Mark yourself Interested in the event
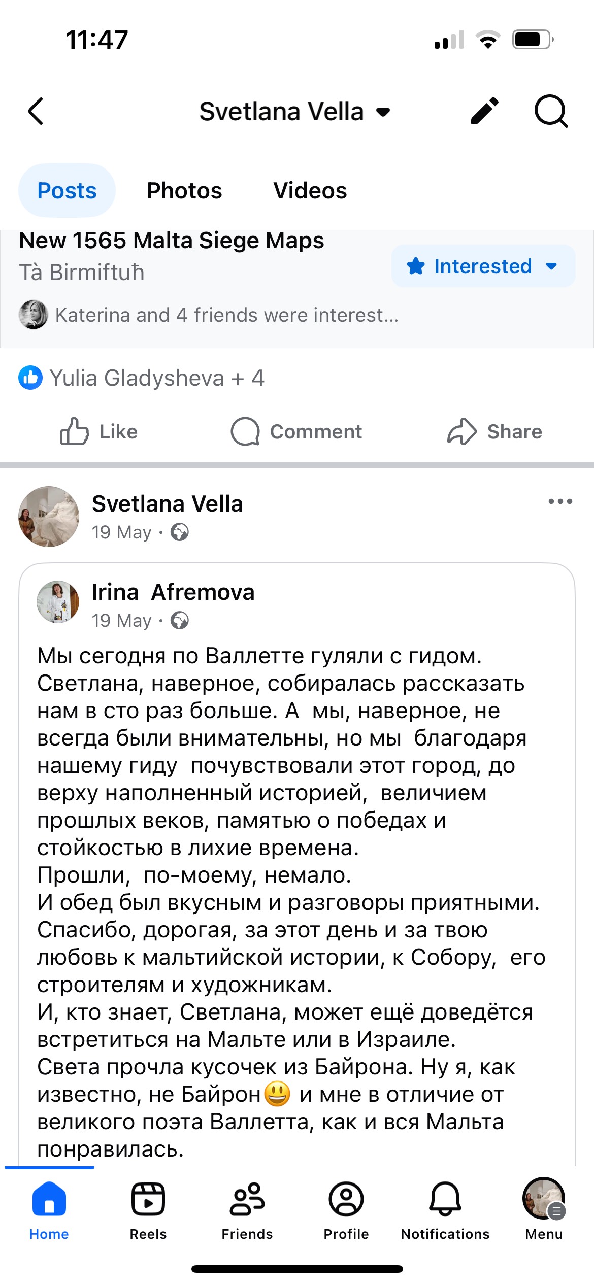This screenshot has height=1285, width=594. 472,266
